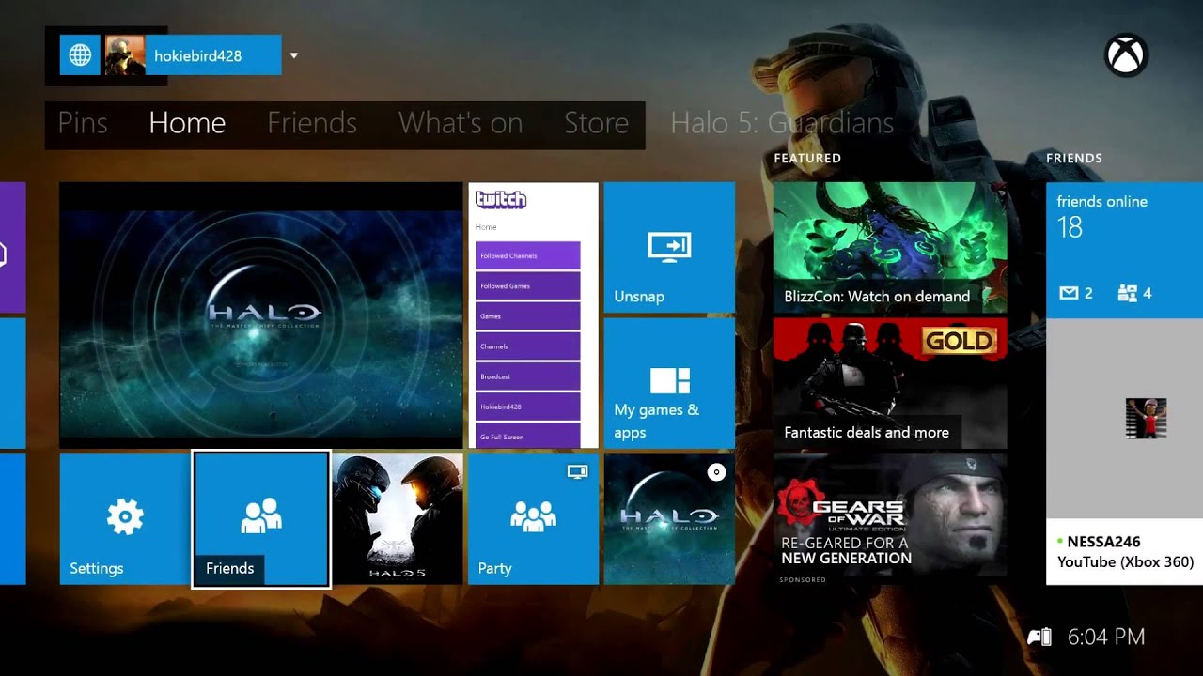Click the FEATURED section heading
Screen dimensions: 1203x676
pyautogui.click(x=807, y=159)
